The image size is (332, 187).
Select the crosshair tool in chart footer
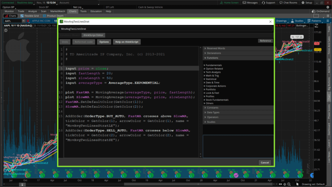tap(285, 184)
